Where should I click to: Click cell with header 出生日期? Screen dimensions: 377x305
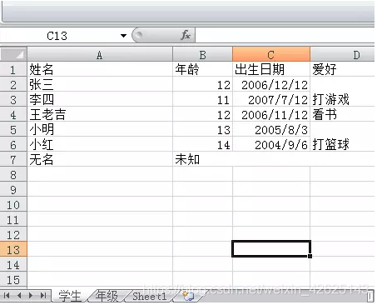pyautogui.click(x=271, y=69)
